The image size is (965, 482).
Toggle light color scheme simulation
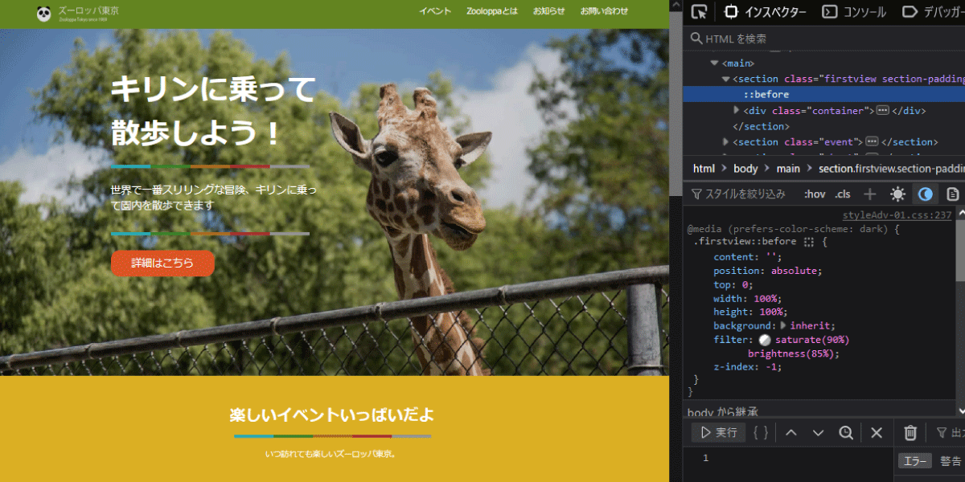pyautogui.click(x=897, y=194)
